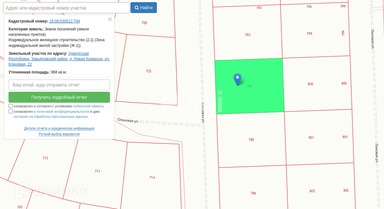Open Детали отчета и юридическая информация link
Viewport: 384px width, 209px height.
59,128
